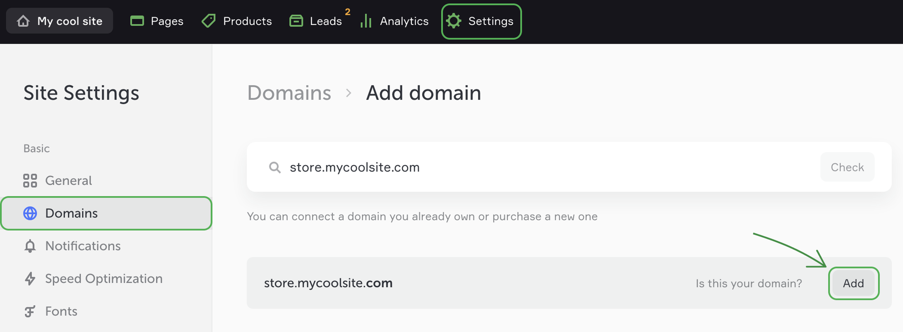
Task: Click the Speed Optimization lightning icon
Action: click(30, 279)
